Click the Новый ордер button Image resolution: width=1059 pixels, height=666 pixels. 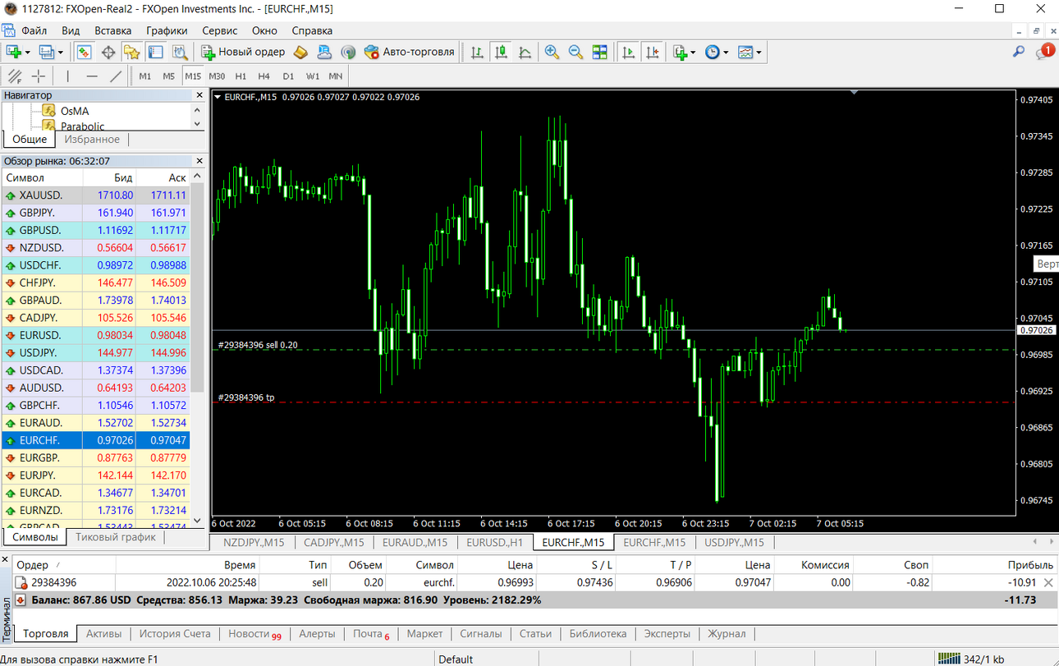(x=243, y=52)
